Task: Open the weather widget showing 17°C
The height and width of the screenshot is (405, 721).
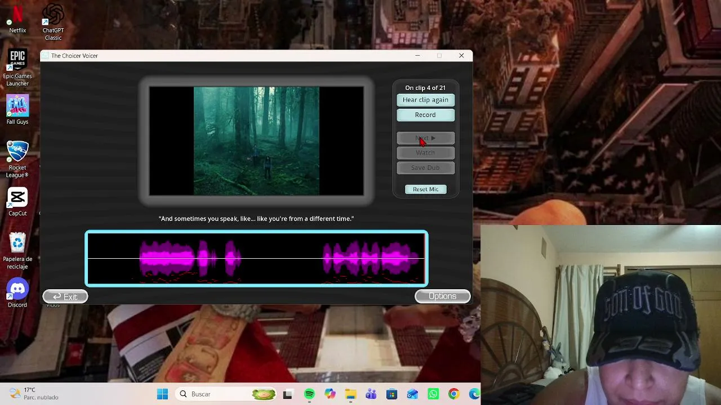Action: click(x=34, y=394)
